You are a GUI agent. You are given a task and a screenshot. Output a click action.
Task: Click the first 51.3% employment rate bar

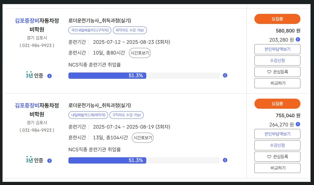(144, 76)
